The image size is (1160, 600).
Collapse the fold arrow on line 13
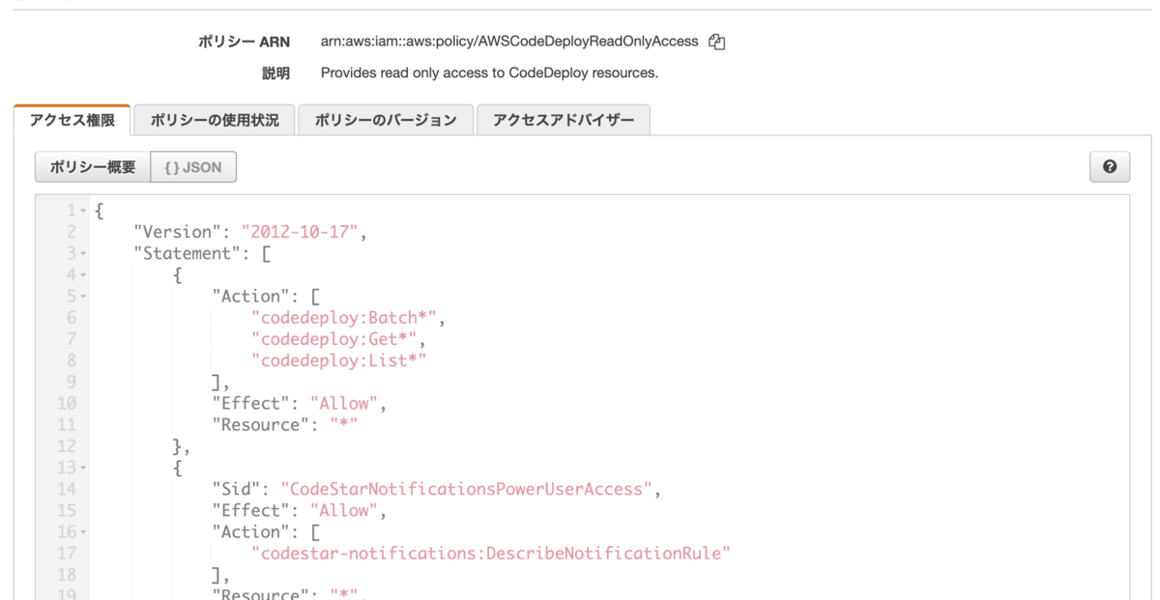pyautogui.click(x=84, y=468)
